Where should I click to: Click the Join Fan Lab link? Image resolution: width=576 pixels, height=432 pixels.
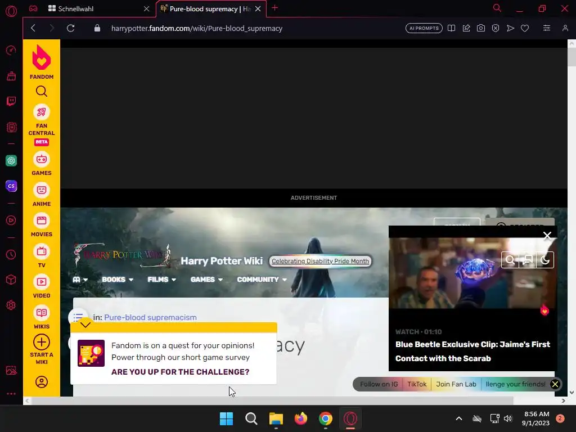pyautogui.click(x=456, y=384)
